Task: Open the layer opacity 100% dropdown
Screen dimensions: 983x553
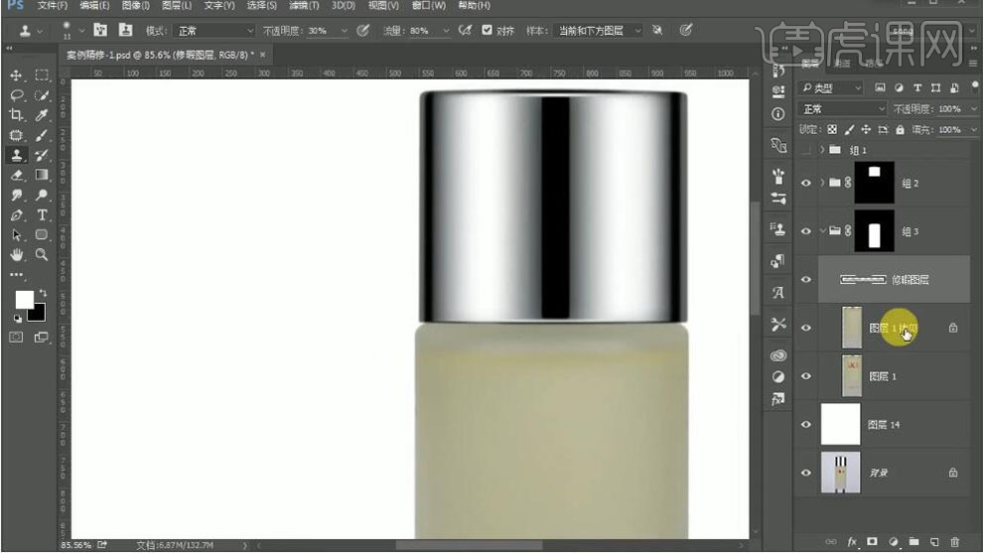Action: [974, 109]
